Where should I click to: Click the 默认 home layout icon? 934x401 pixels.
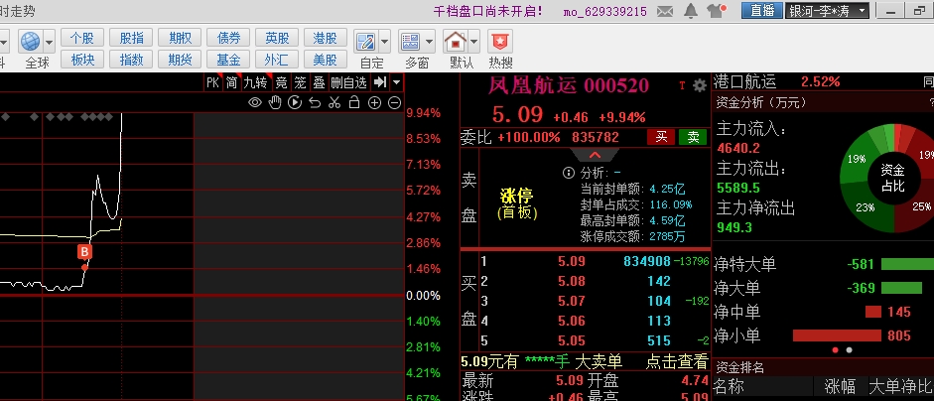[456, 42]
